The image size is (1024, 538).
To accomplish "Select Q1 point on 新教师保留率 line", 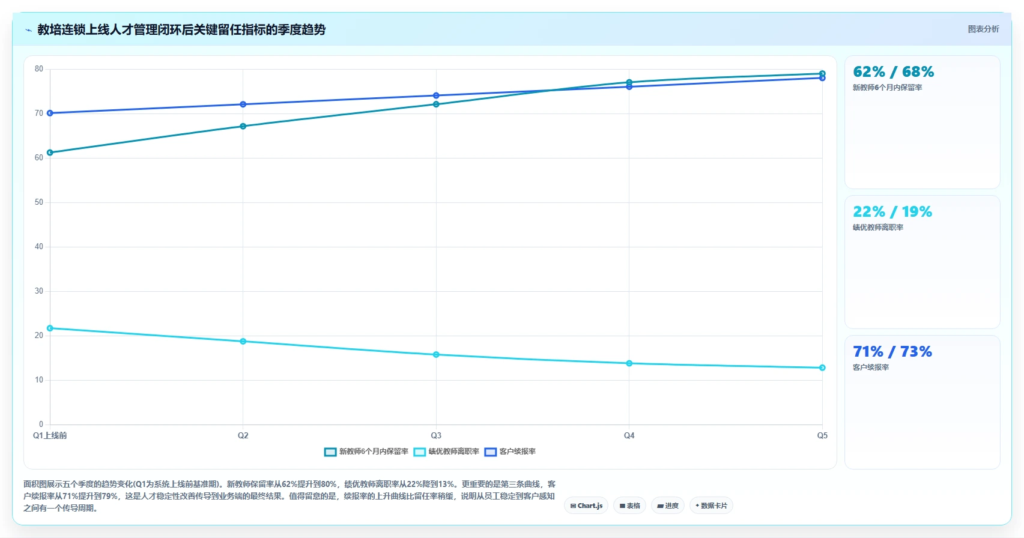I will (50, 153).
